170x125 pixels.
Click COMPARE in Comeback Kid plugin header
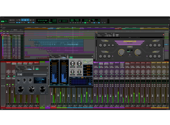[110, 36]
